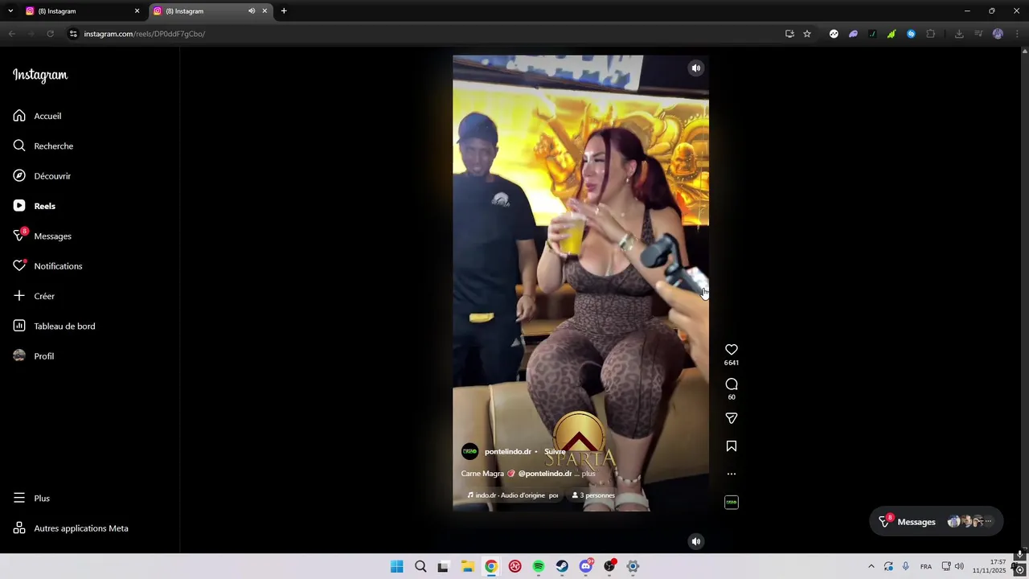Open Windows Start menu

click(396, 566)
